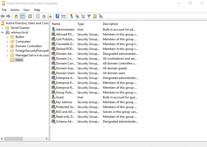Toggle the Show/Hide Console Tree icon
The height and width of the screenshot is (147, 207).
22,16
